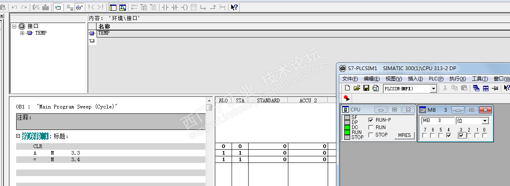Toggle bit 5 of MB 3

441,135
